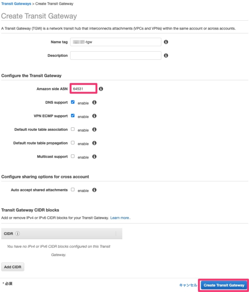Click info icon beside Description field

click(x=166, y=56)
